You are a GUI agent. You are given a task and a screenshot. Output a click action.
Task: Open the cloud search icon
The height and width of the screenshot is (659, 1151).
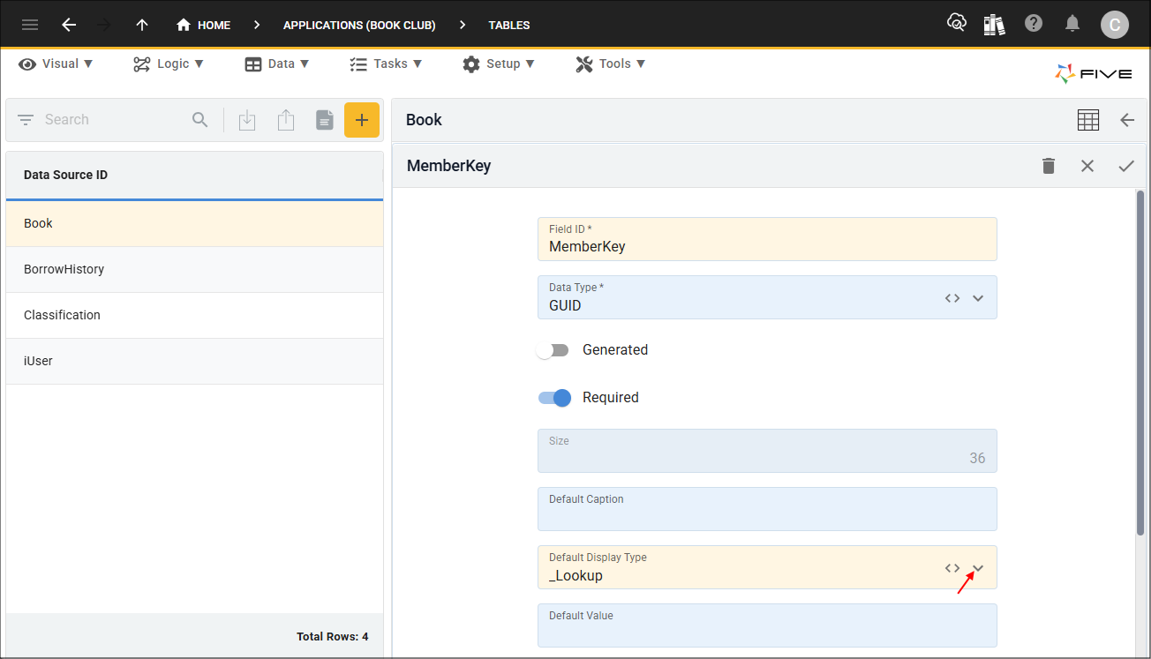[x=957, y=24]
